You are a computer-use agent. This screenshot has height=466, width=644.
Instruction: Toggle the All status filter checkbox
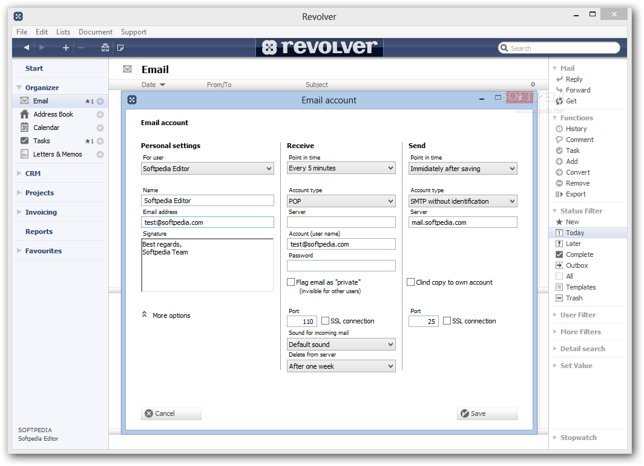point(559,276)
